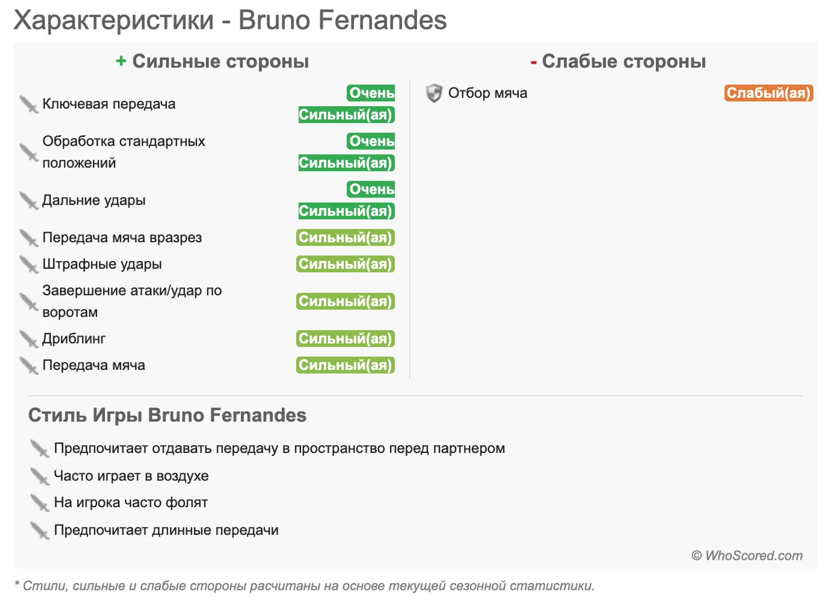Click the Стиль Игры Bruno Fernandes heading
Viewport: 824px width, 601px height.
point(167,415)
